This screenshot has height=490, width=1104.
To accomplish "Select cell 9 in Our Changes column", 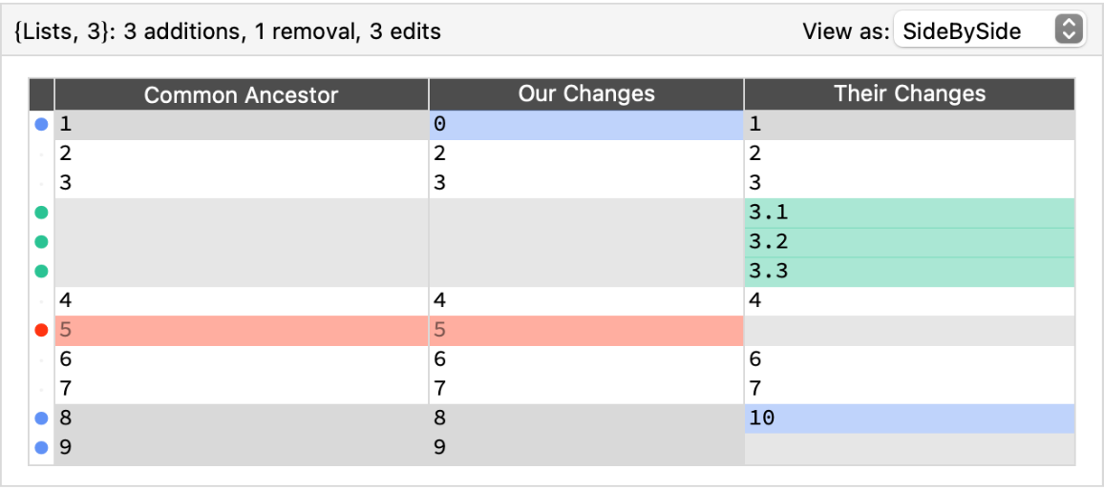I will tap(585, 448).
